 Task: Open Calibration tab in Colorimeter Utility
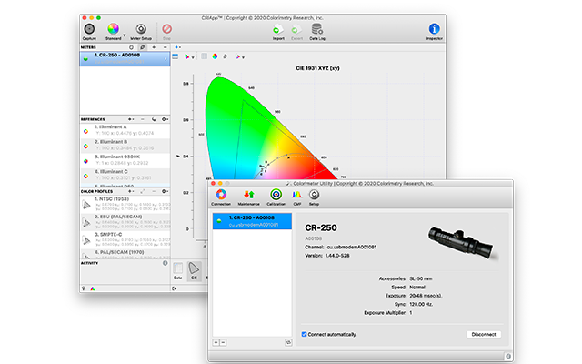click(276, 197)
